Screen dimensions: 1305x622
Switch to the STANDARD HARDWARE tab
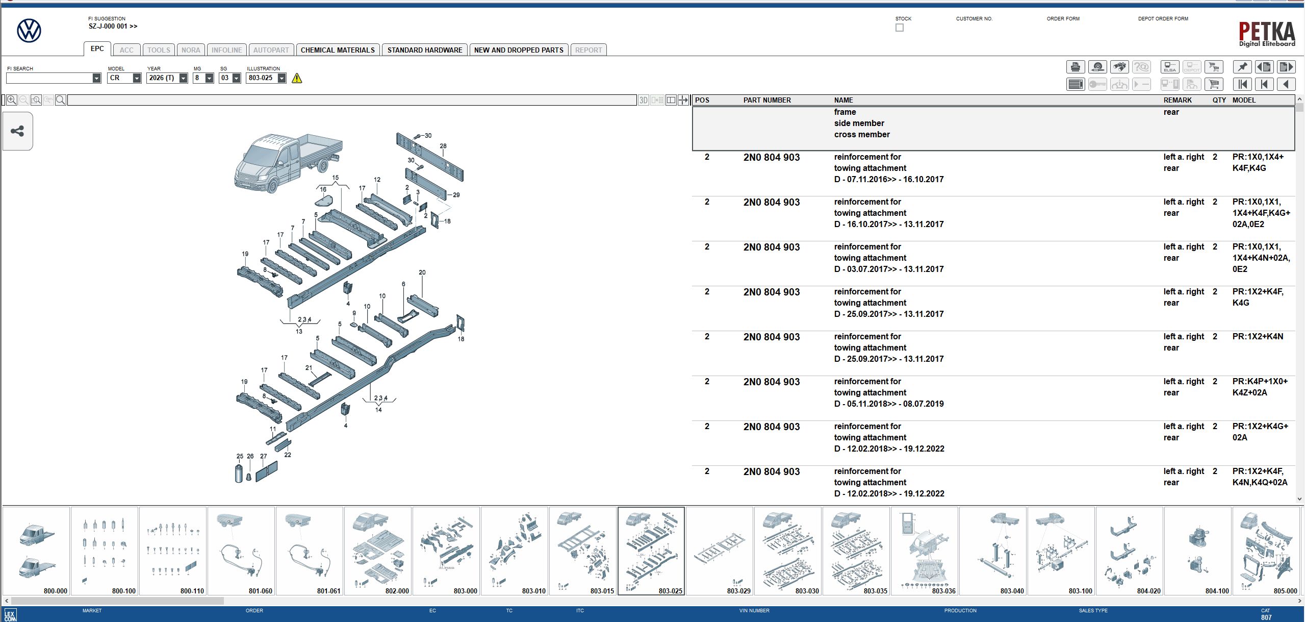point(424,49)
